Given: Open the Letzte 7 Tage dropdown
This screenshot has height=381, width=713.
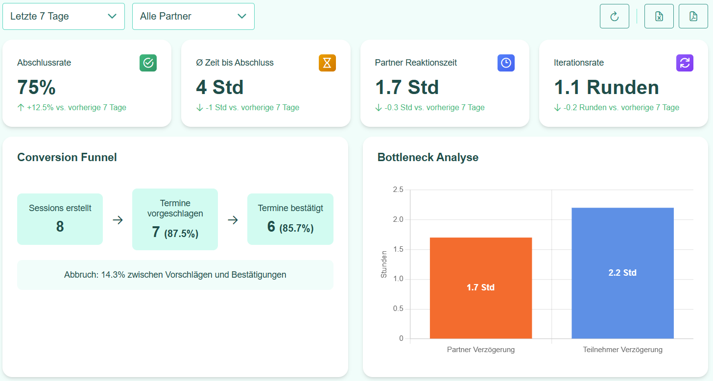Looking at the screenshot, I should (63, 16).
